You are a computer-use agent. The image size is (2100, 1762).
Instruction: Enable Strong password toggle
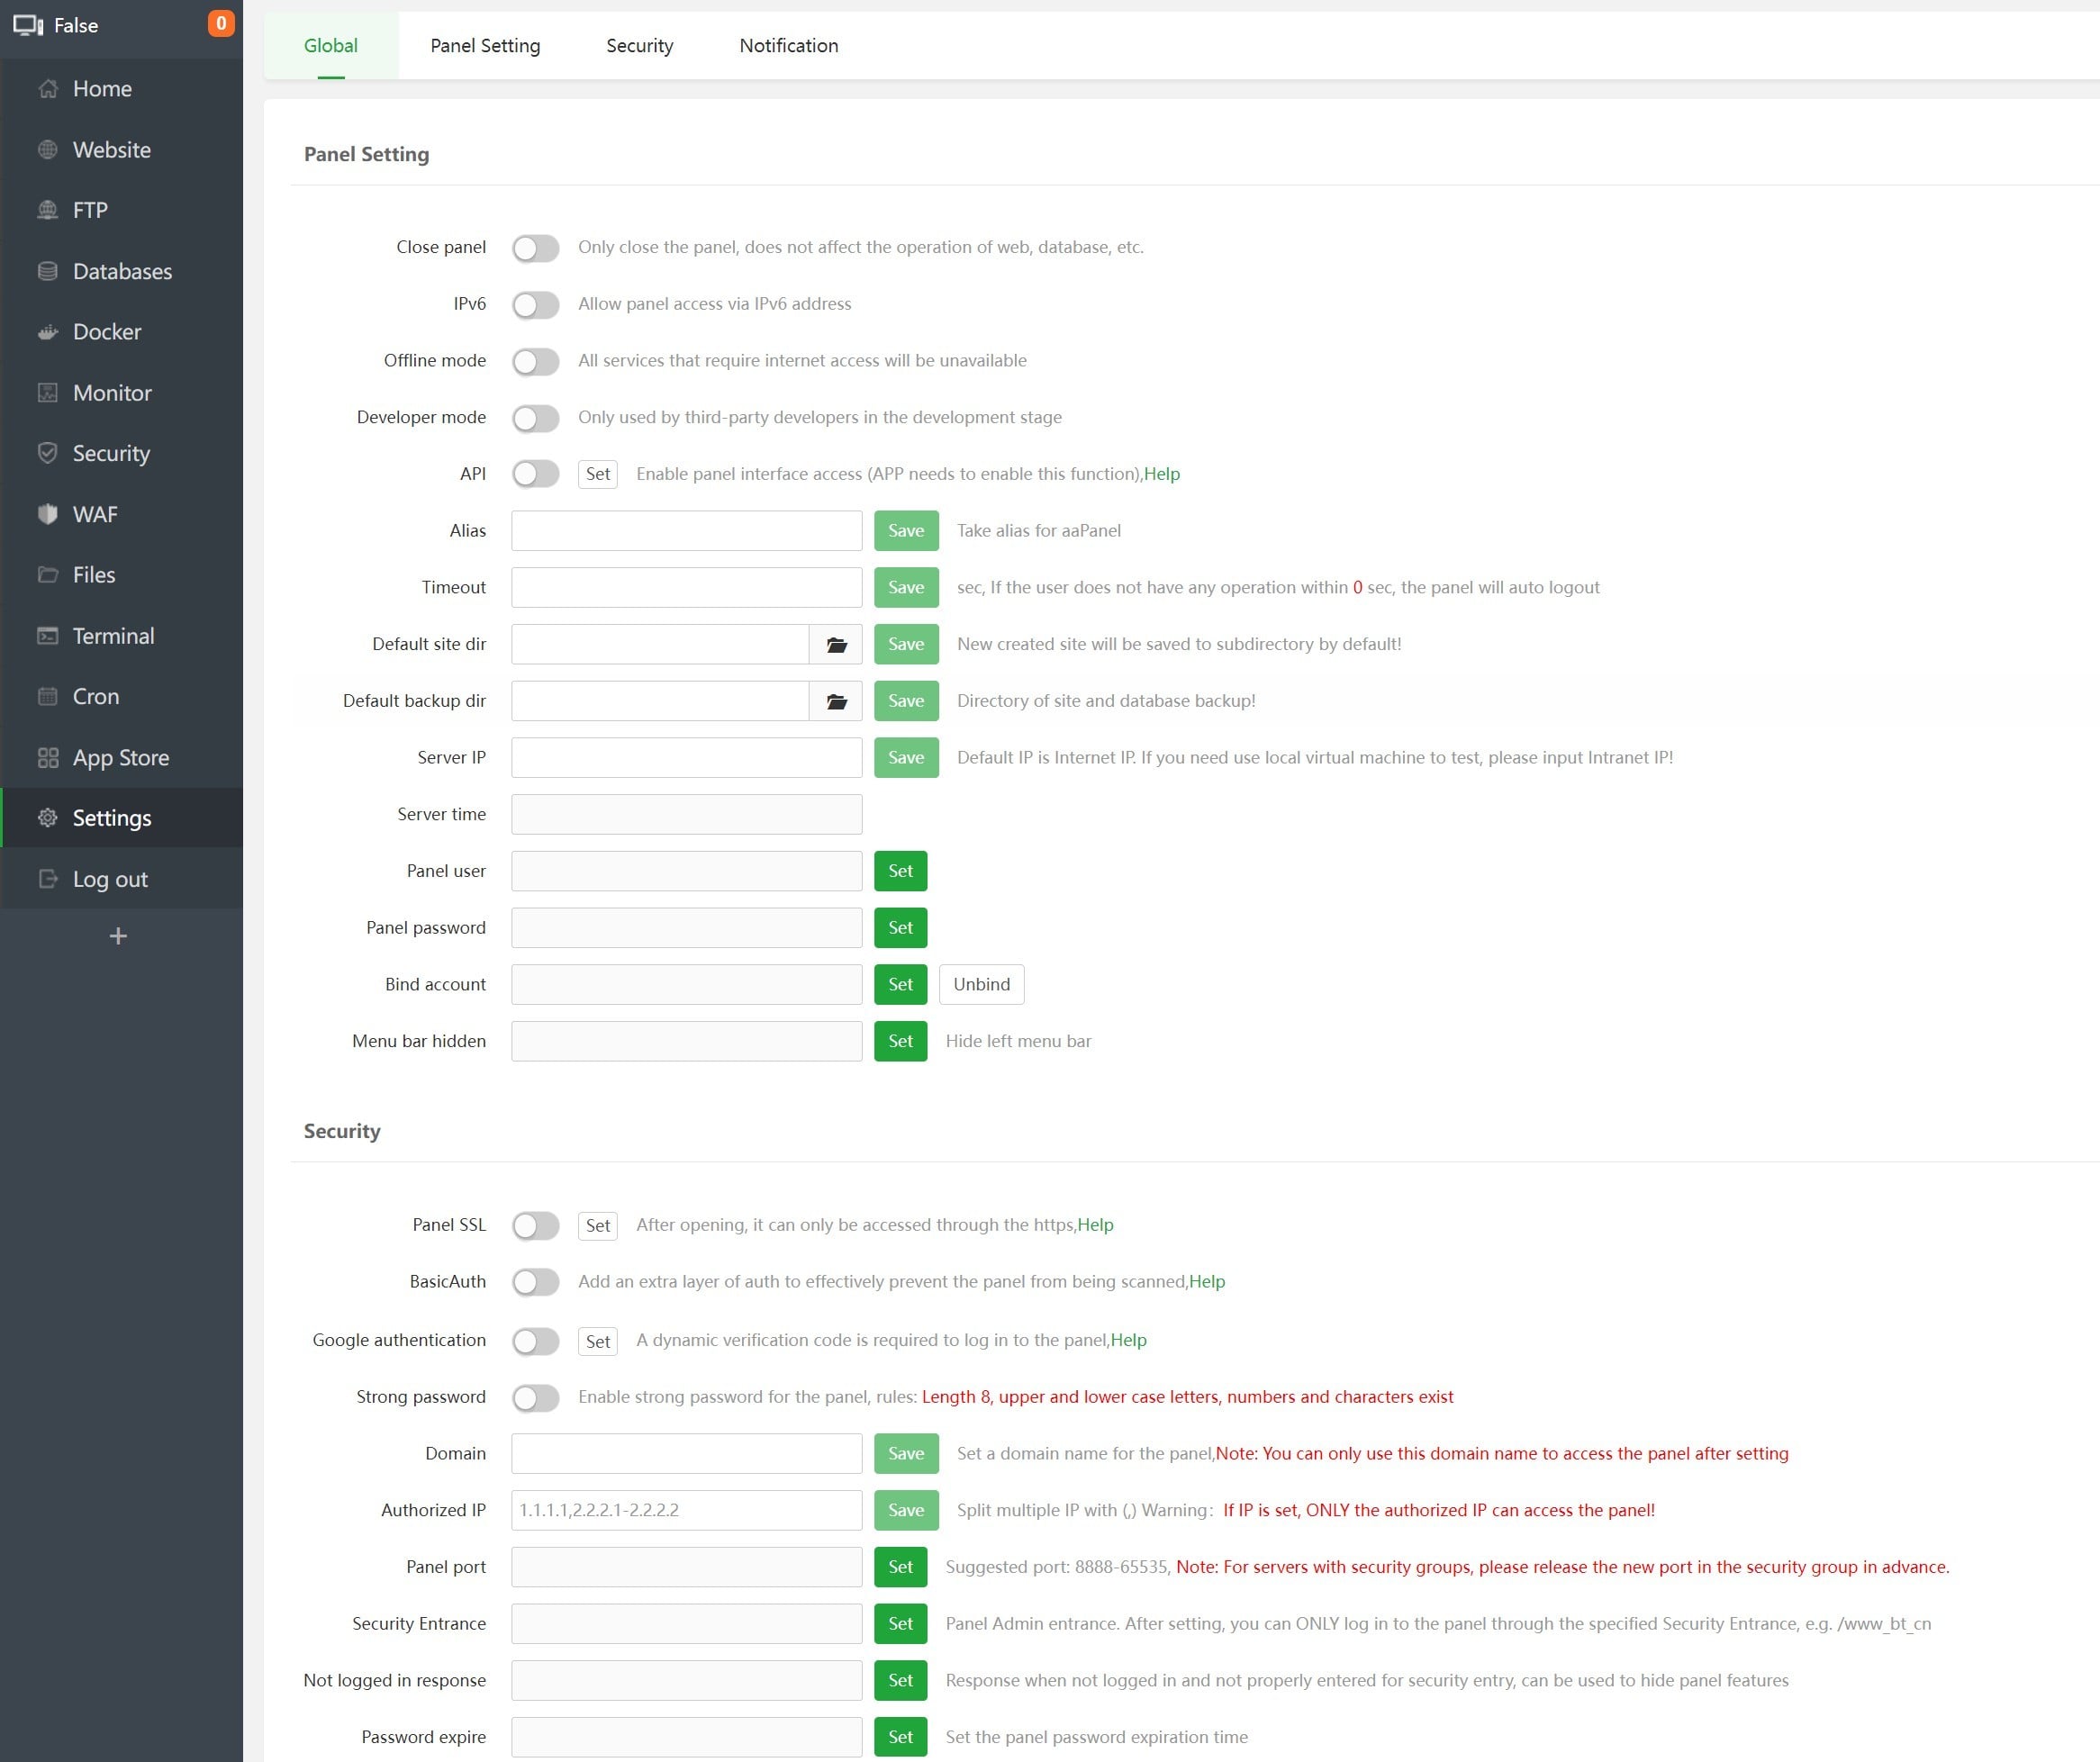tap(535, 1397)
